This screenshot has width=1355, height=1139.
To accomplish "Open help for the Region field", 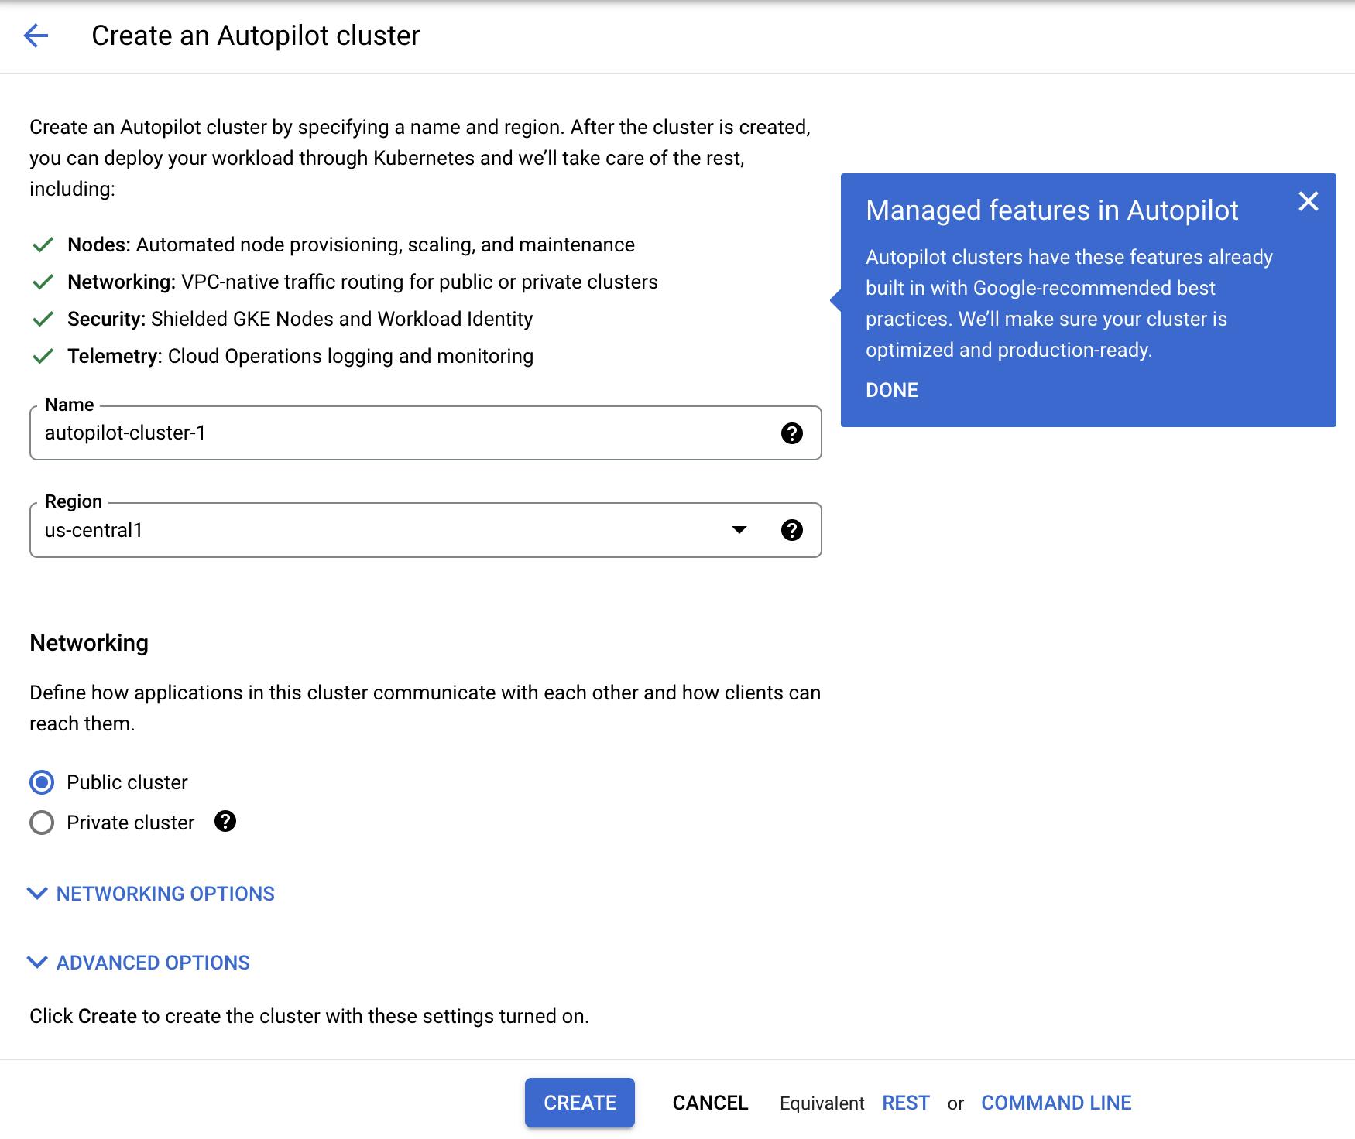I will [791, 530].
